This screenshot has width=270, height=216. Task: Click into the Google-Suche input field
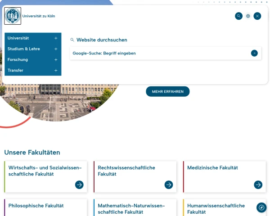(x=157, y=53)
